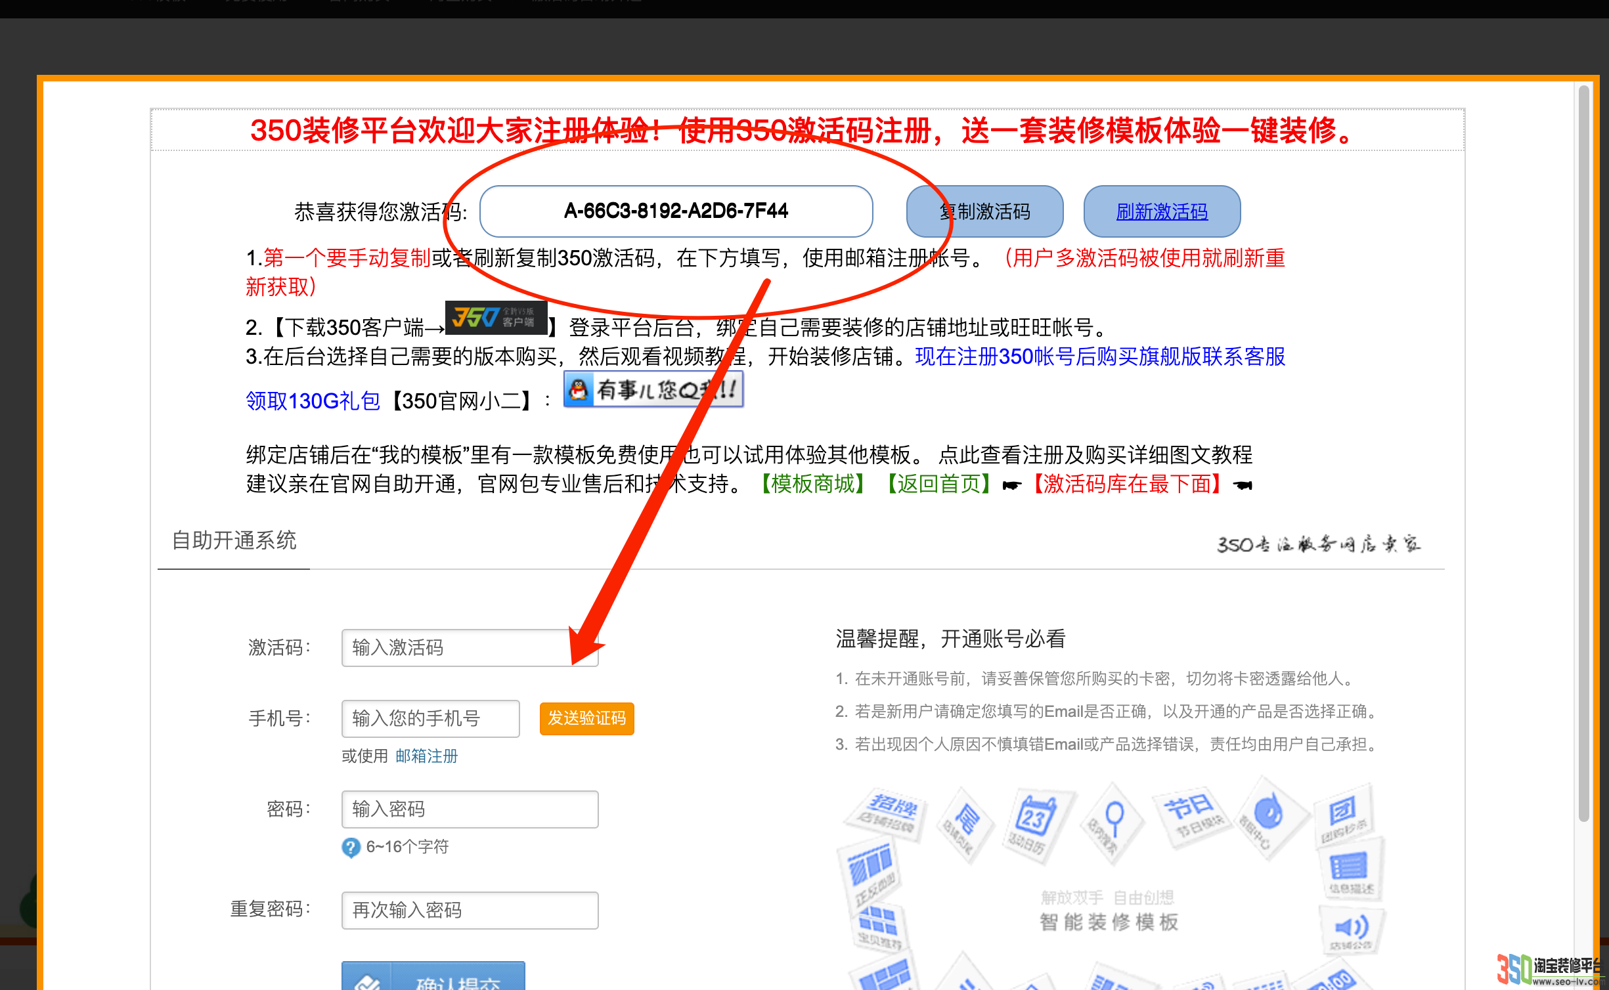Viewport: 1609px width, 990px height.
Task: Focus the 输入密码 input field
Action: click(x=470, y=809)
